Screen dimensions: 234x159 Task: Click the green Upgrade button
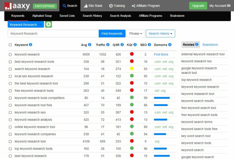click(x=198, y=6)
